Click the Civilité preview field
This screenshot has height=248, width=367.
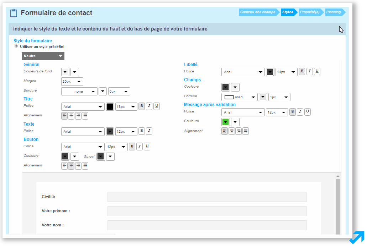(x=207, y=197)
